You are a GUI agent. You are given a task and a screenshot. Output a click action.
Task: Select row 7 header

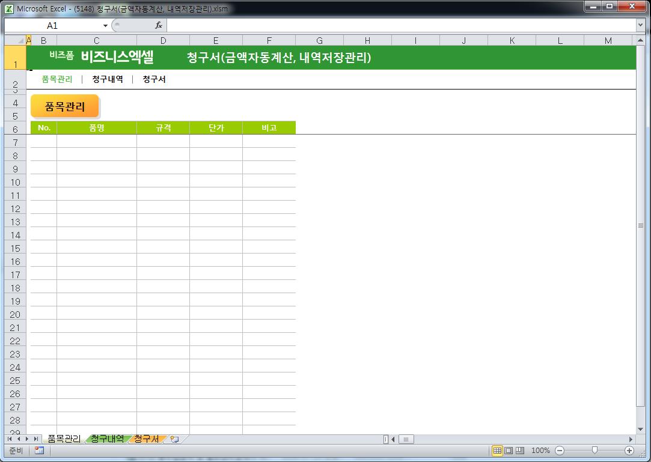click(16, 142)
